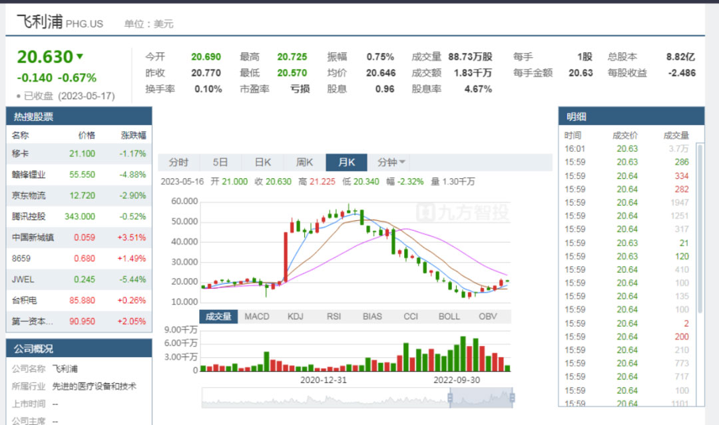Choose the OBV indicator tab
Screen dimensions: 719x425
(x=488, y=317)
